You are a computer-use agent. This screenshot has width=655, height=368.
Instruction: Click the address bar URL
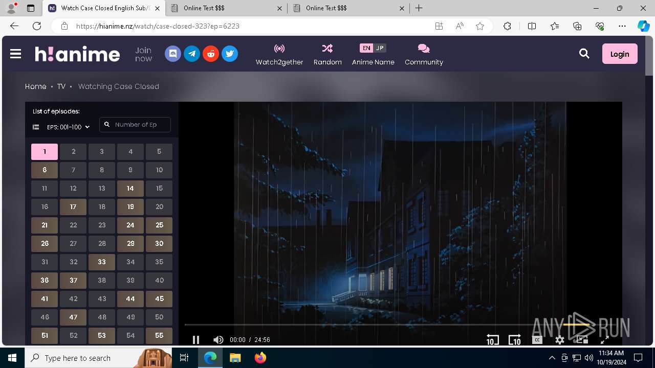158,26
